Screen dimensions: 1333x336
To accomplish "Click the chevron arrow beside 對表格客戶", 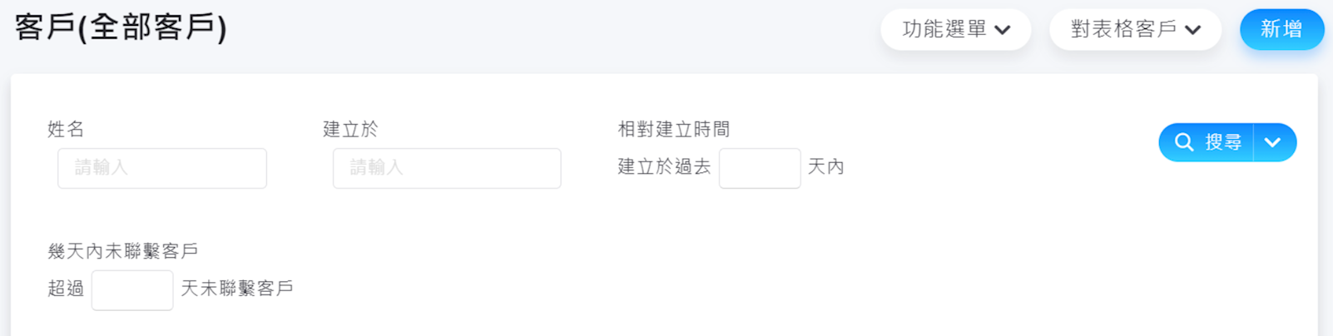I will pos(1193,30).
